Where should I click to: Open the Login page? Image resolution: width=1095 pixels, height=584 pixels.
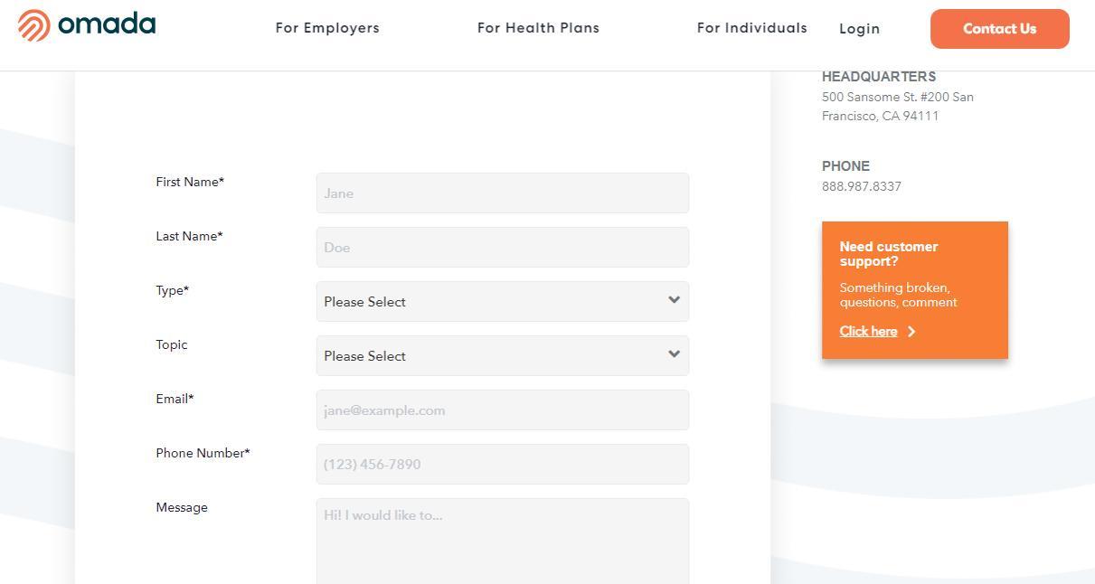(859, 28)
